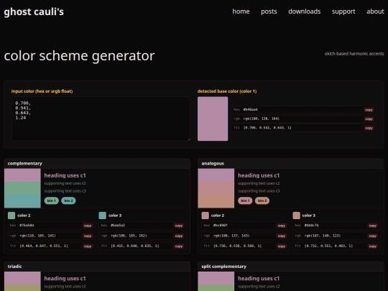Copy rgb(188, 137, 143) value

[x=282, y=236]
